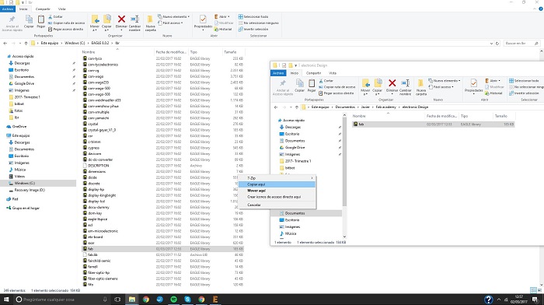Open Task View on the taskbar
544x305 pixels.
[x=117, y=299]
